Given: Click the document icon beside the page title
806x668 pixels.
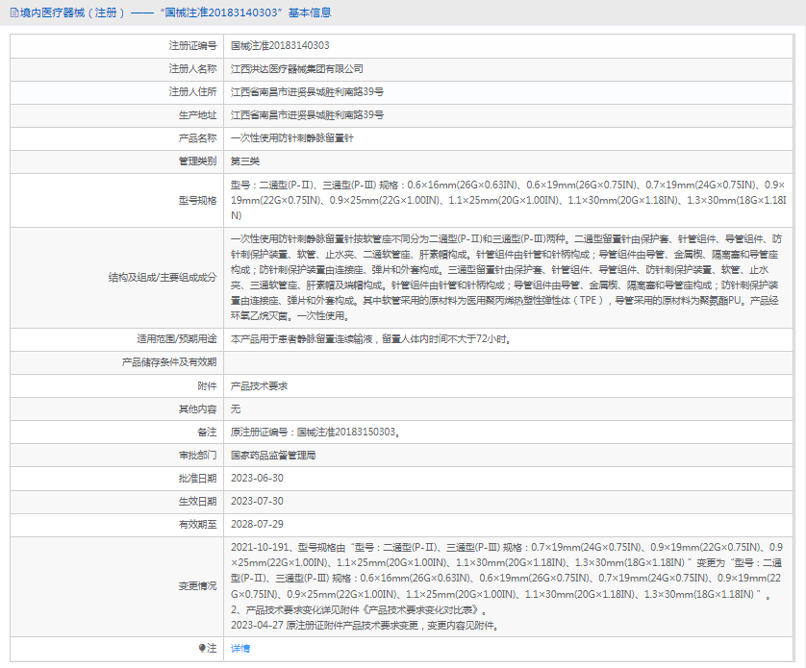Looking at the screenshot, I should (x=13, y=12).
